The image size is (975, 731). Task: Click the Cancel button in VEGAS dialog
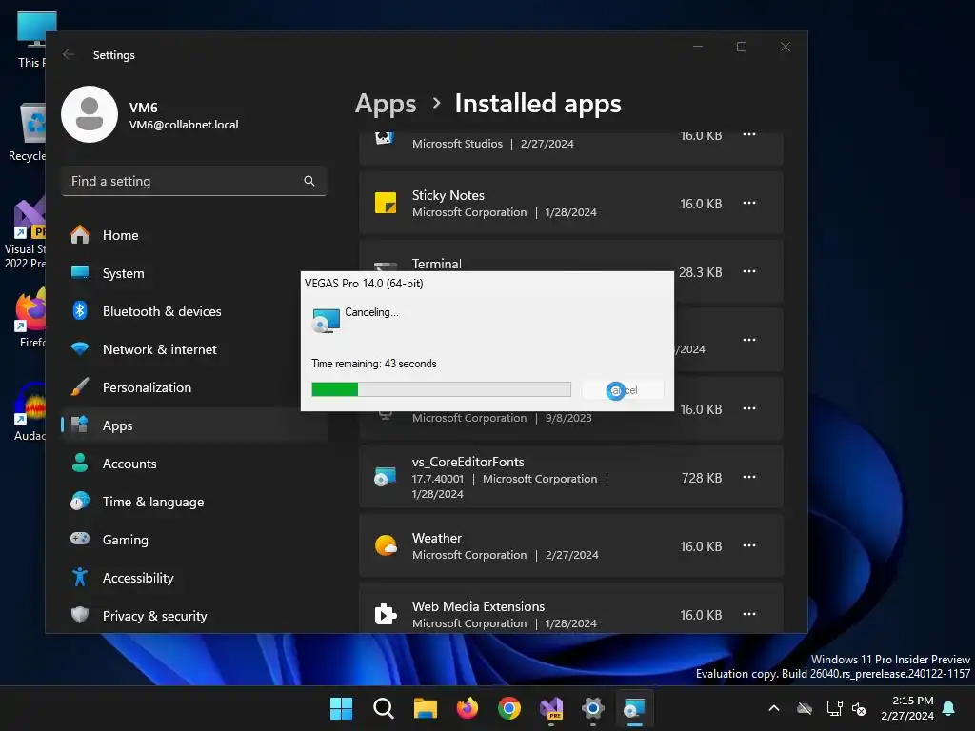(623, 390)
